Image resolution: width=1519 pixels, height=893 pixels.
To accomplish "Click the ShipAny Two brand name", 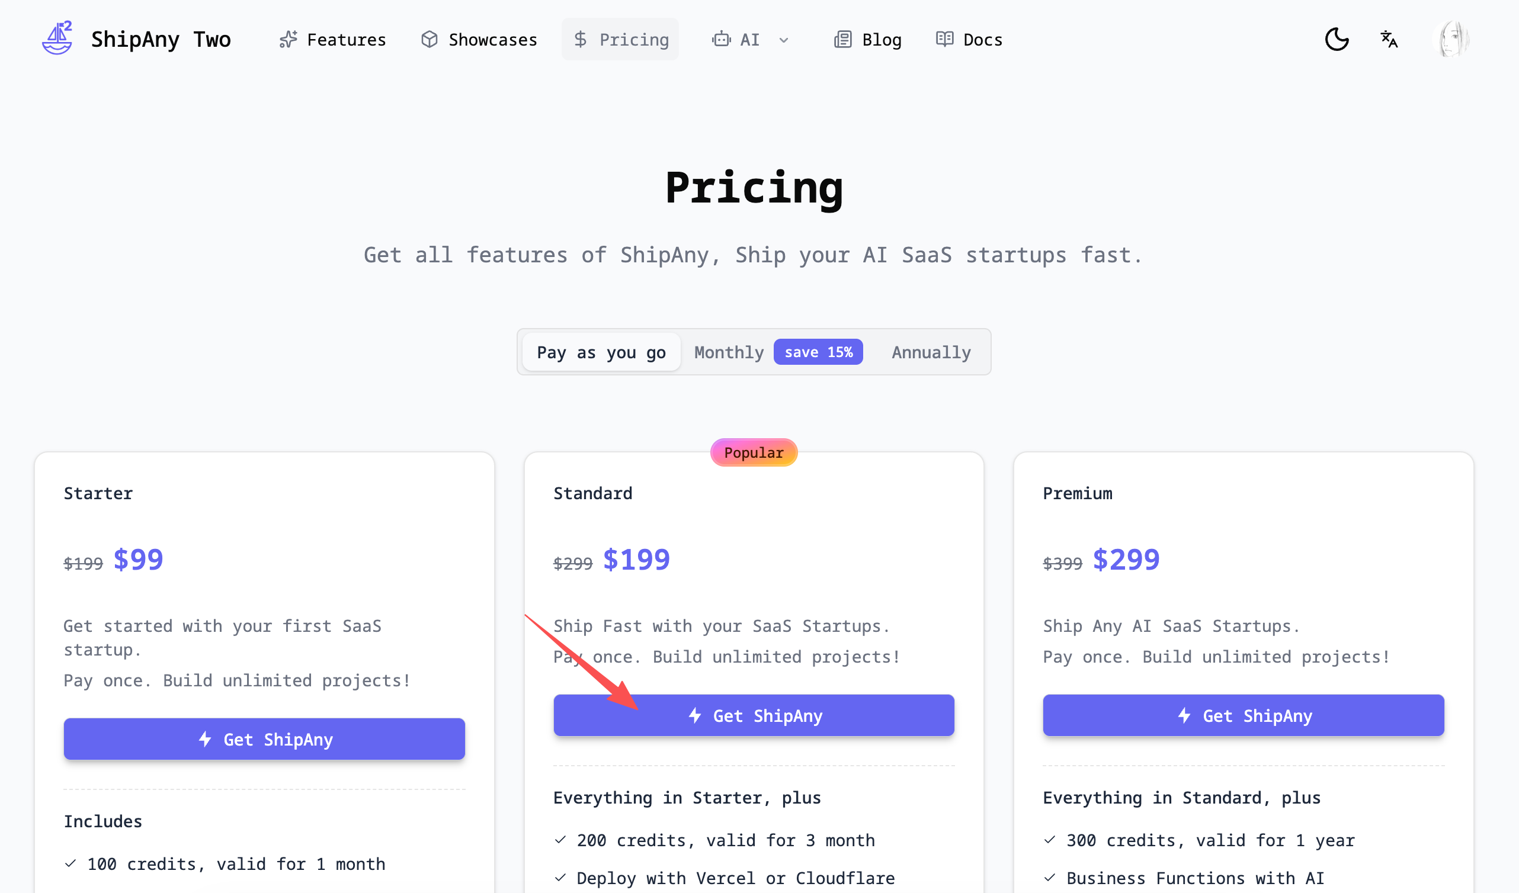I will (161, 40).
